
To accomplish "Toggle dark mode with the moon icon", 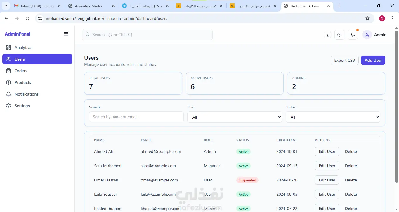I will (339, 35).
